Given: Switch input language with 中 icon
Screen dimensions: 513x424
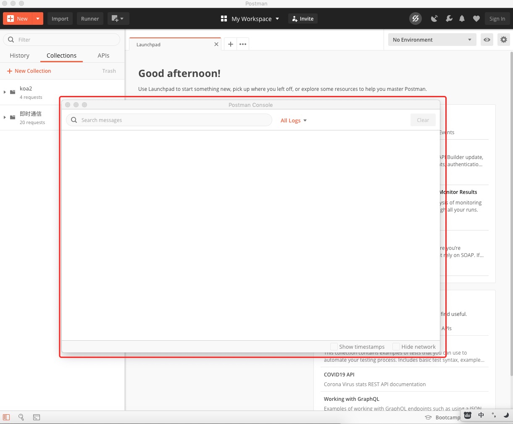Looking at the screenshot, I should (481, 415).
